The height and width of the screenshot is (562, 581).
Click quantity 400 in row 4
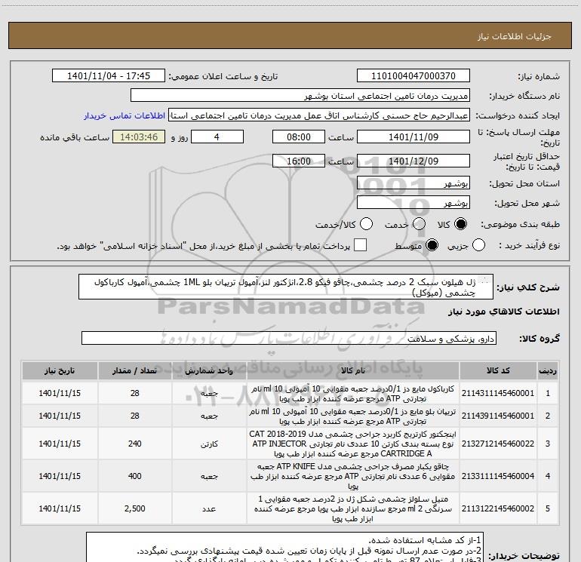(x=134, y=476)
